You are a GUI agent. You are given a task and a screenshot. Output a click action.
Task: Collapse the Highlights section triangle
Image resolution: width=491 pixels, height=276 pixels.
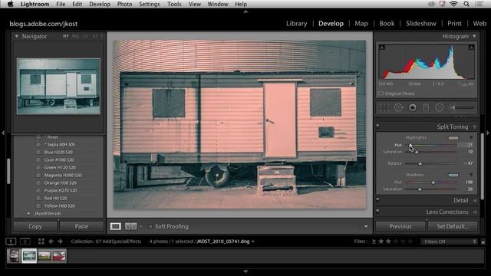coord(471,138)
